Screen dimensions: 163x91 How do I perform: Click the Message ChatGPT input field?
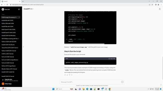[90, 82]
